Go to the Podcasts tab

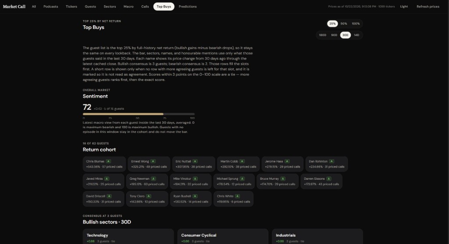tap(51, 7)
